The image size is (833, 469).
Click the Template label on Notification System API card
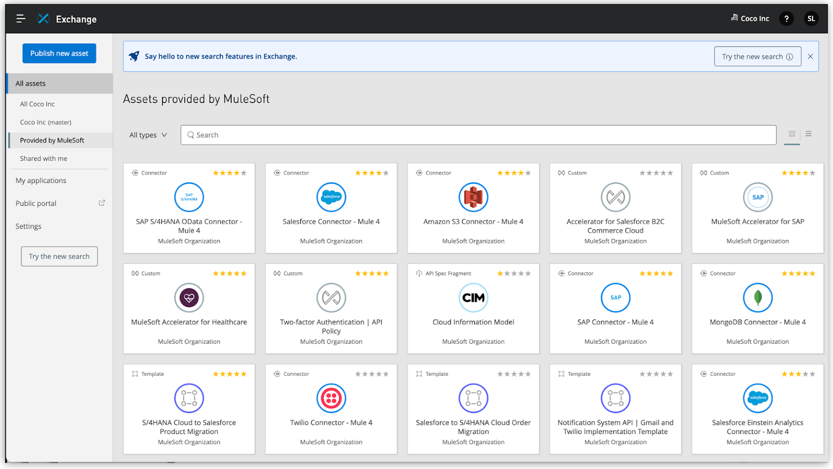(579, 374)
